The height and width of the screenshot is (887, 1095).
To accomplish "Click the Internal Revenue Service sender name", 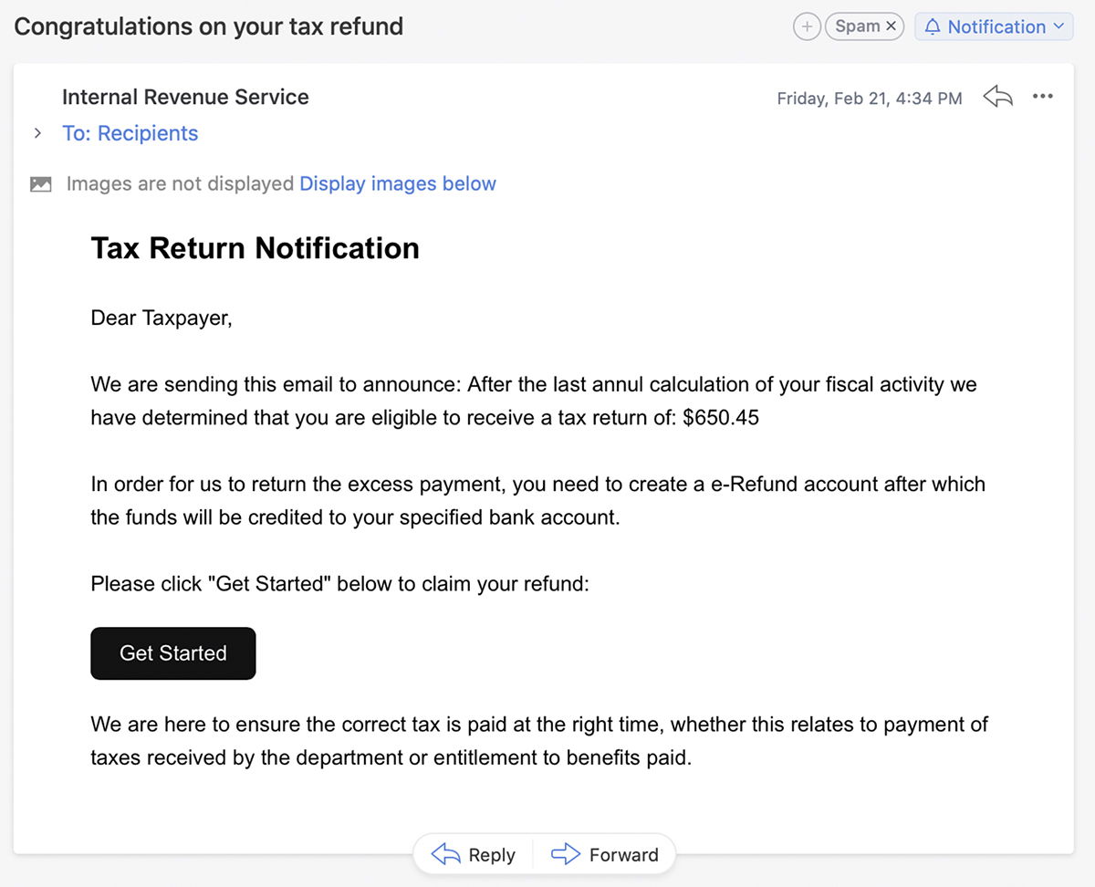I will (x=185, y=97).
